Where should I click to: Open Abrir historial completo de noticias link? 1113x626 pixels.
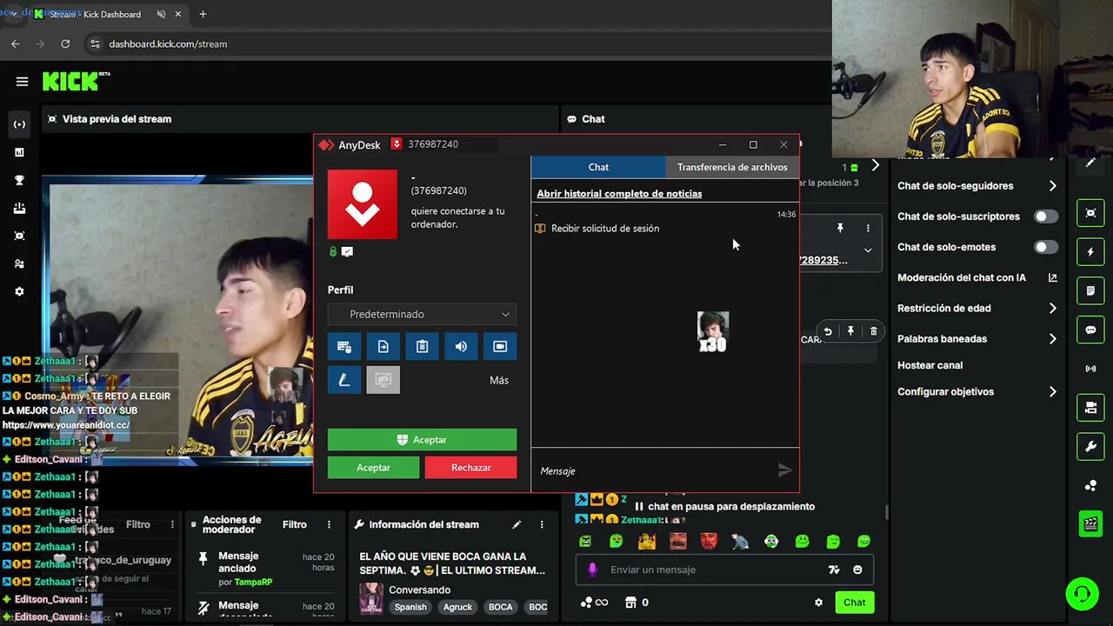619,194
